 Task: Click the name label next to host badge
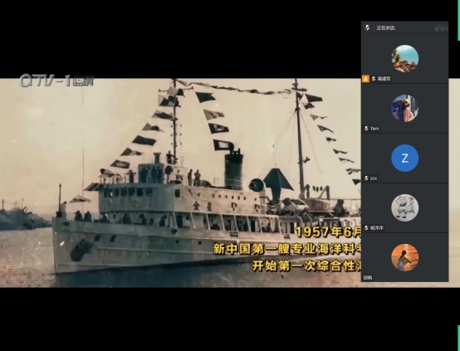384,79
